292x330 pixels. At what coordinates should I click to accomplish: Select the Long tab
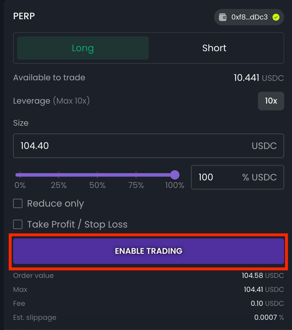83,48
